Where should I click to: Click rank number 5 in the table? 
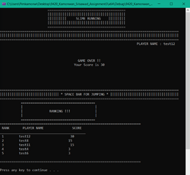coord(3,153)
